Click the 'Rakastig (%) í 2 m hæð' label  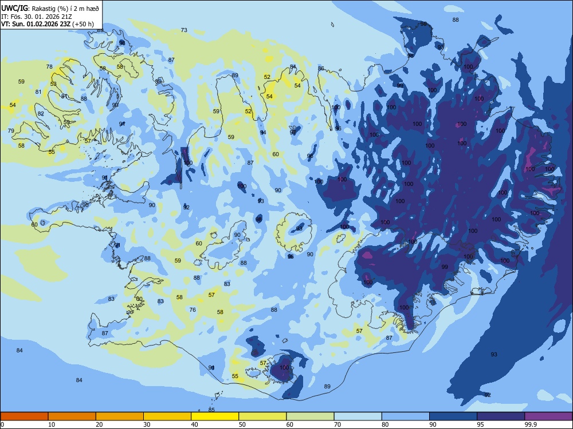(x=65, y=9)
